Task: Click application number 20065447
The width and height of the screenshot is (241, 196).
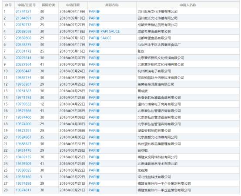Action: (23, 71)
